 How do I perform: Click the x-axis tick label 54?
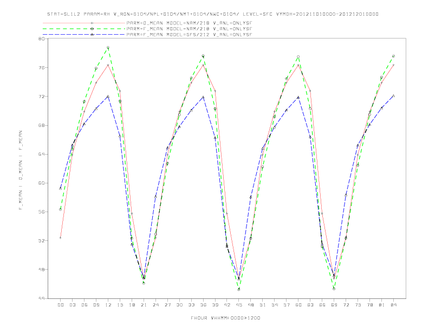(x=275, y=305)
